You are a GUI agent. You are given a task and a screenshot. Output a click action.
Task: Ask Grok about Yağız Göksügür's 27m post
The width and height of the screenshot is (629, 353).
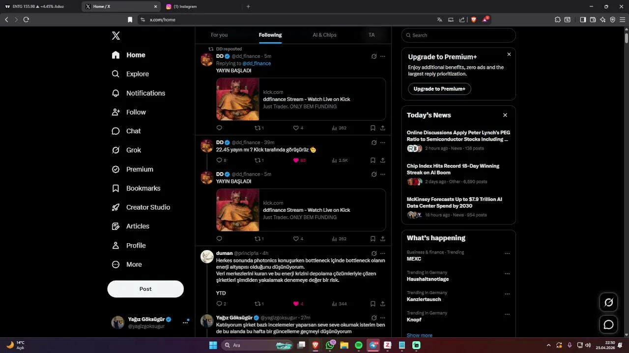pos(374,318)
